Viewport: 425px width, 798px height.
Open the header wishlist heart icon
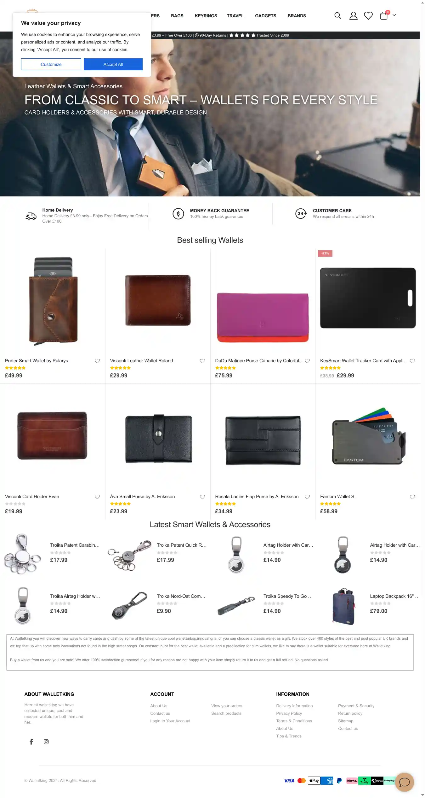coord(368,16)
